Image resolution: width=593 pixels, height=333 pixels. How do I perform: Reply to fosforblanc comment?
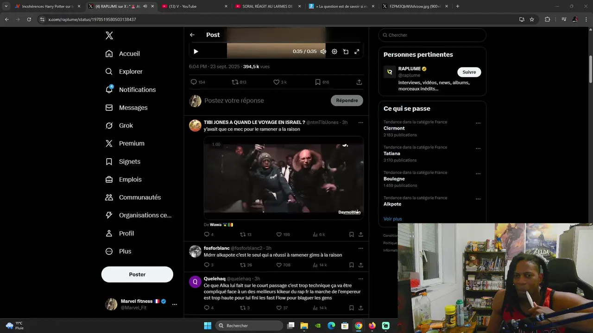click(x=209, y=265)
